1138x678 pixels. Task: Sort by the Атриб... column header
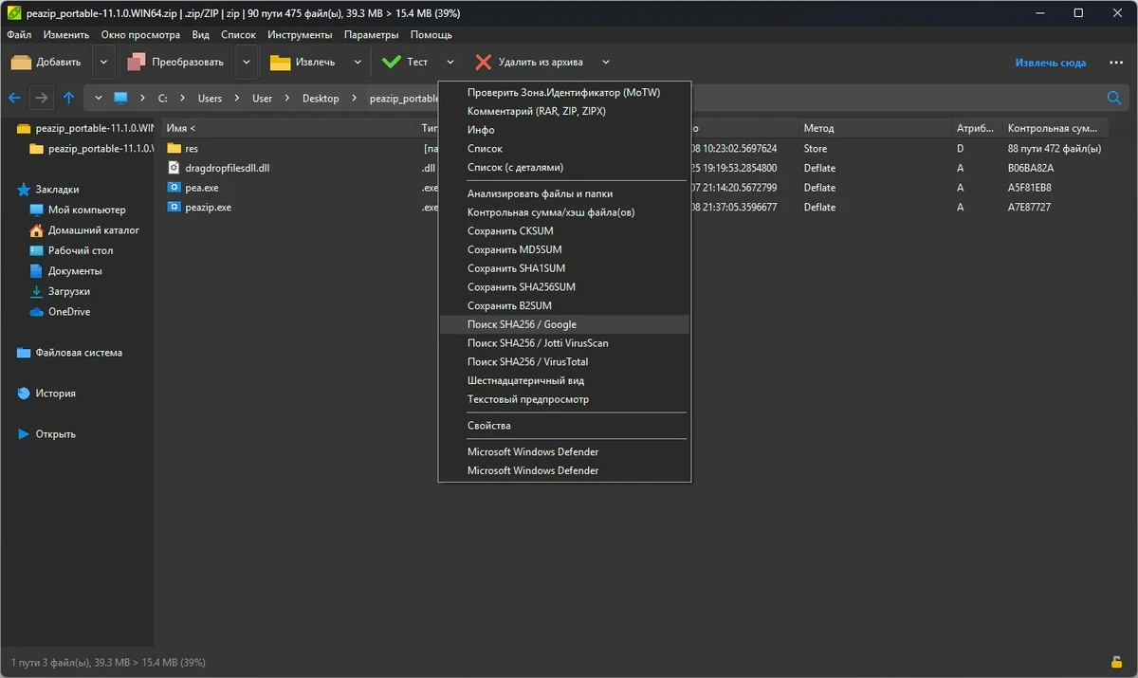976,128
